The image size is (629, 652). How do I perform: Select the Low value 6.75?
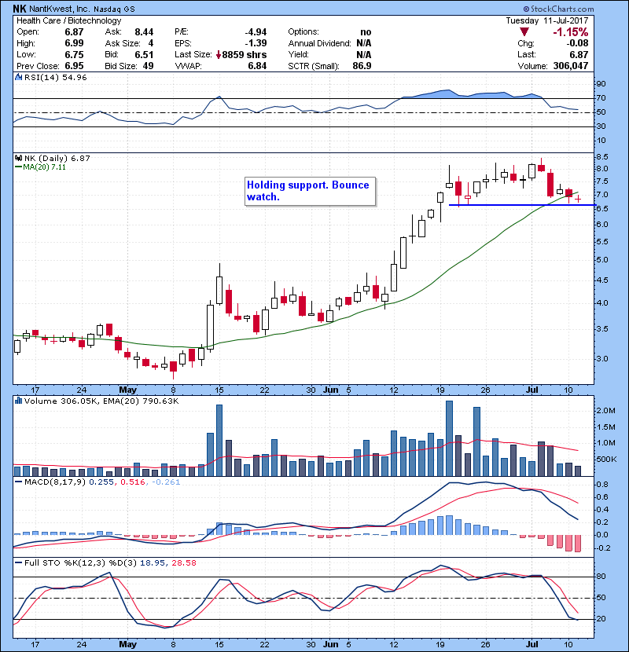[x=74, y=54]
